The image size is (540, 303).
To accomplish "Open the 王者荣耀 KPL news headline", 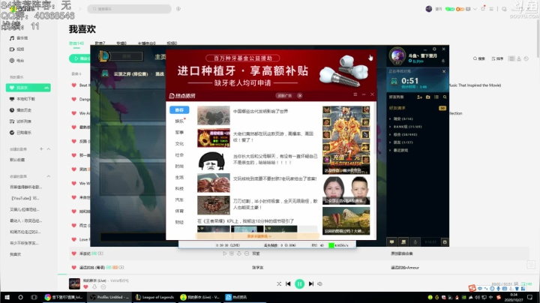I will (245, 221).
